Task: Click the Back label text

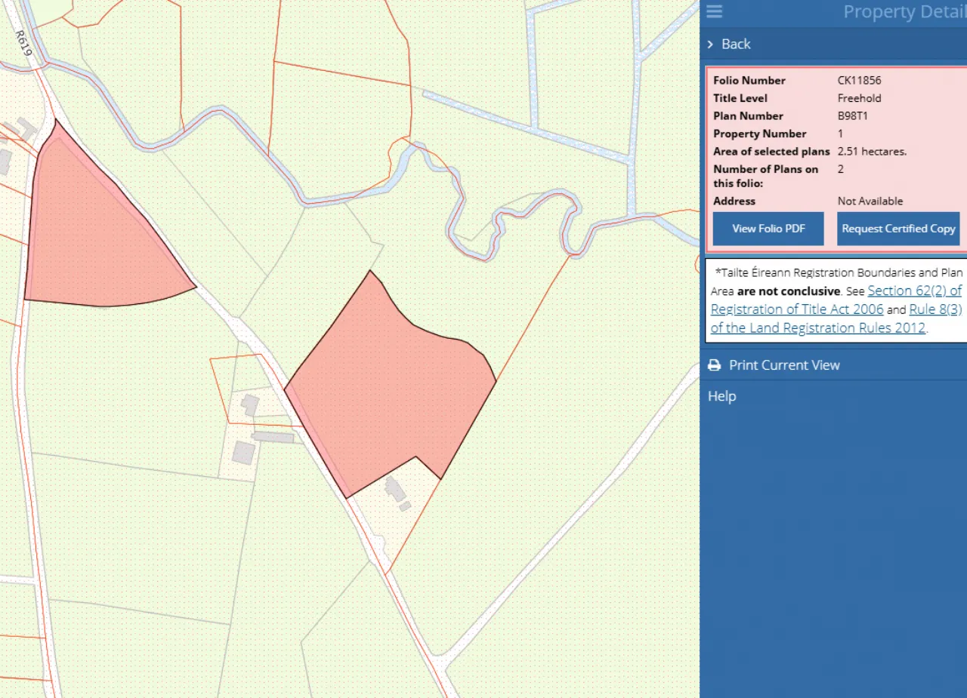Action: pos(736,45)
